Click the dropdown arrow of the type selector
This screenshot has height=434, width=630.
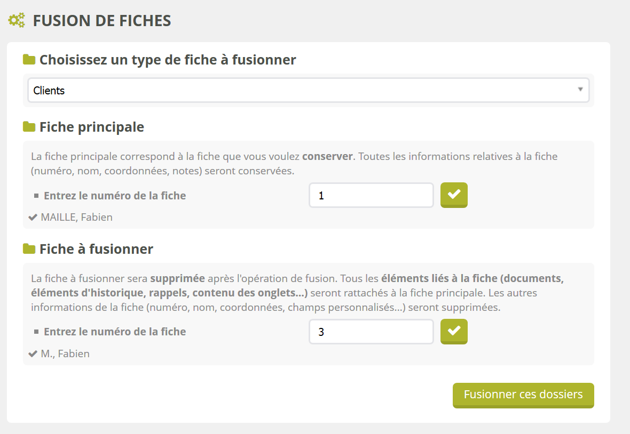pyautogui.click(x=580, y=90)
